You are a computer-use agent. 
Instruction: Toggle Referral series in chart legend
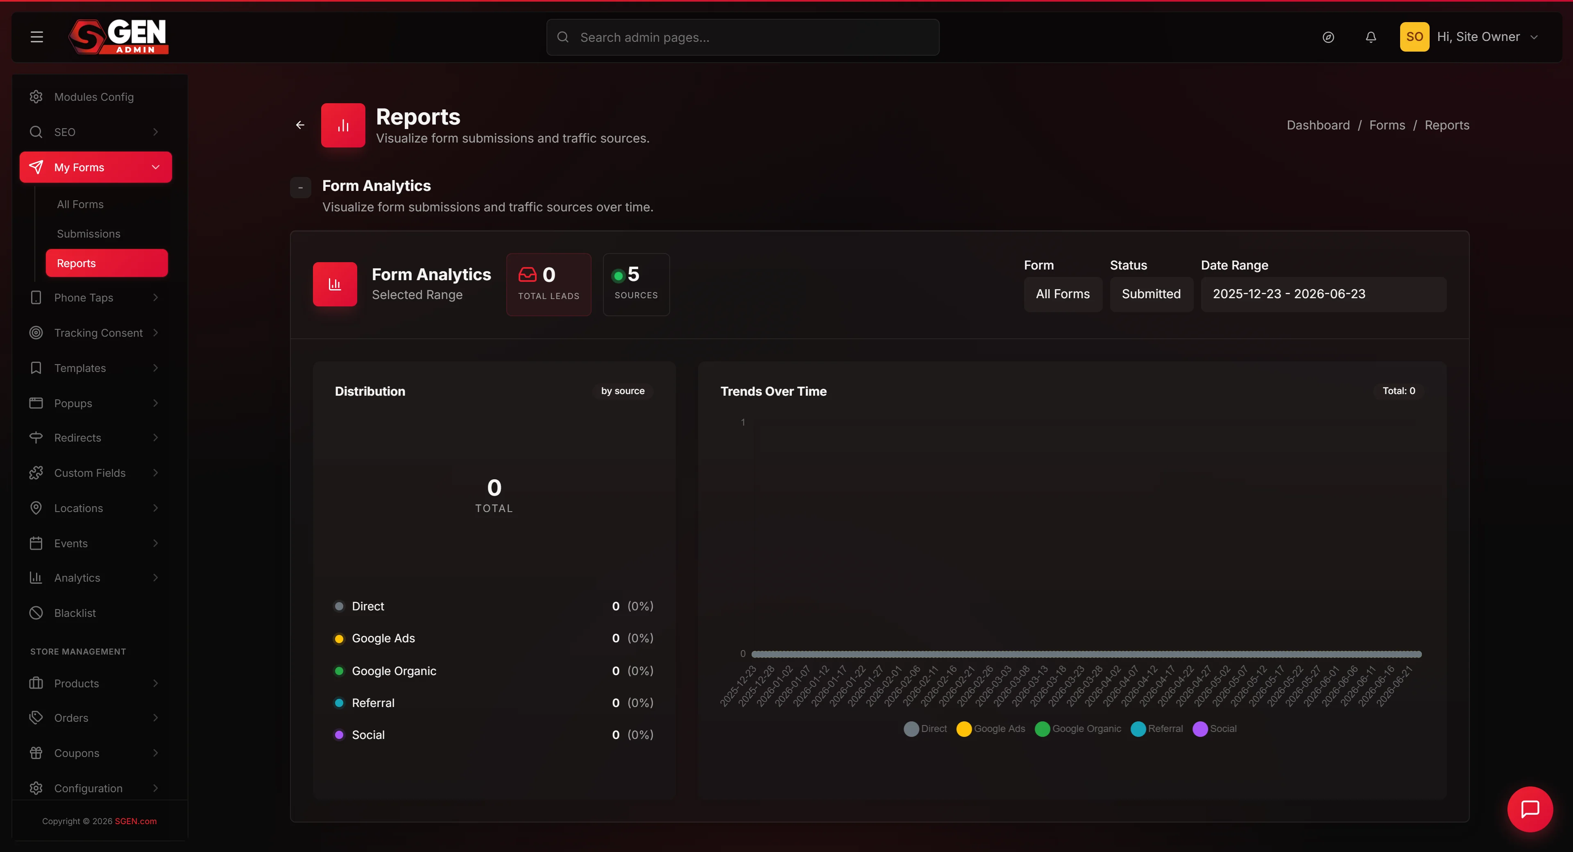coord(1156,729)
